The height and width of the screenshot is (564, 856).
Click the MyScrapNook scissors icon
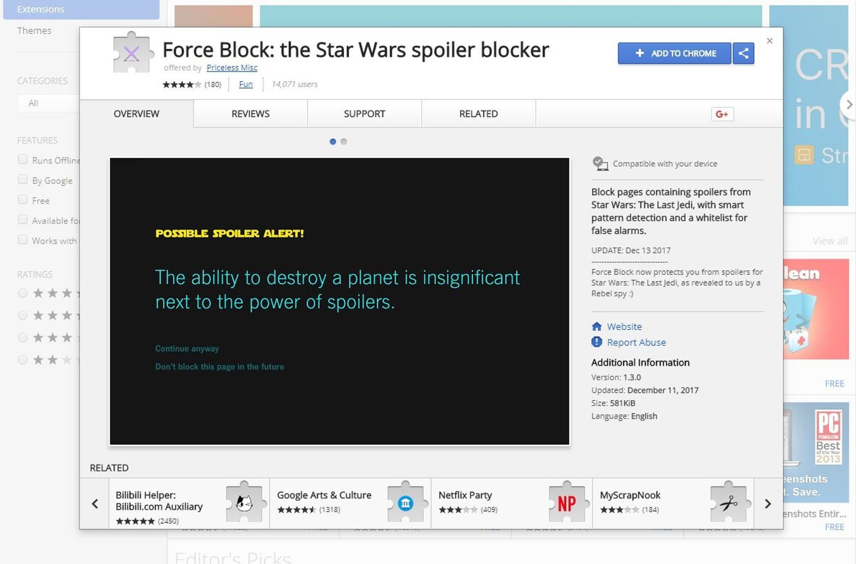[x=728, y=503]
